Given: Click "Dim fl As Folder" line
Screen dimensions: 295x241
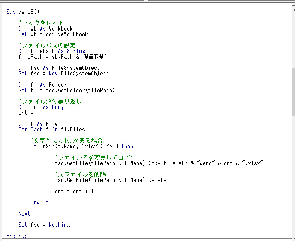Looking at the screenshot, I should pos(43,85).
